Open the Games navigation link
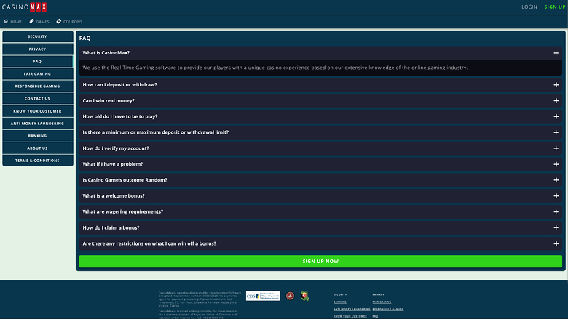The image size is (568, 319). click(39, 22)
